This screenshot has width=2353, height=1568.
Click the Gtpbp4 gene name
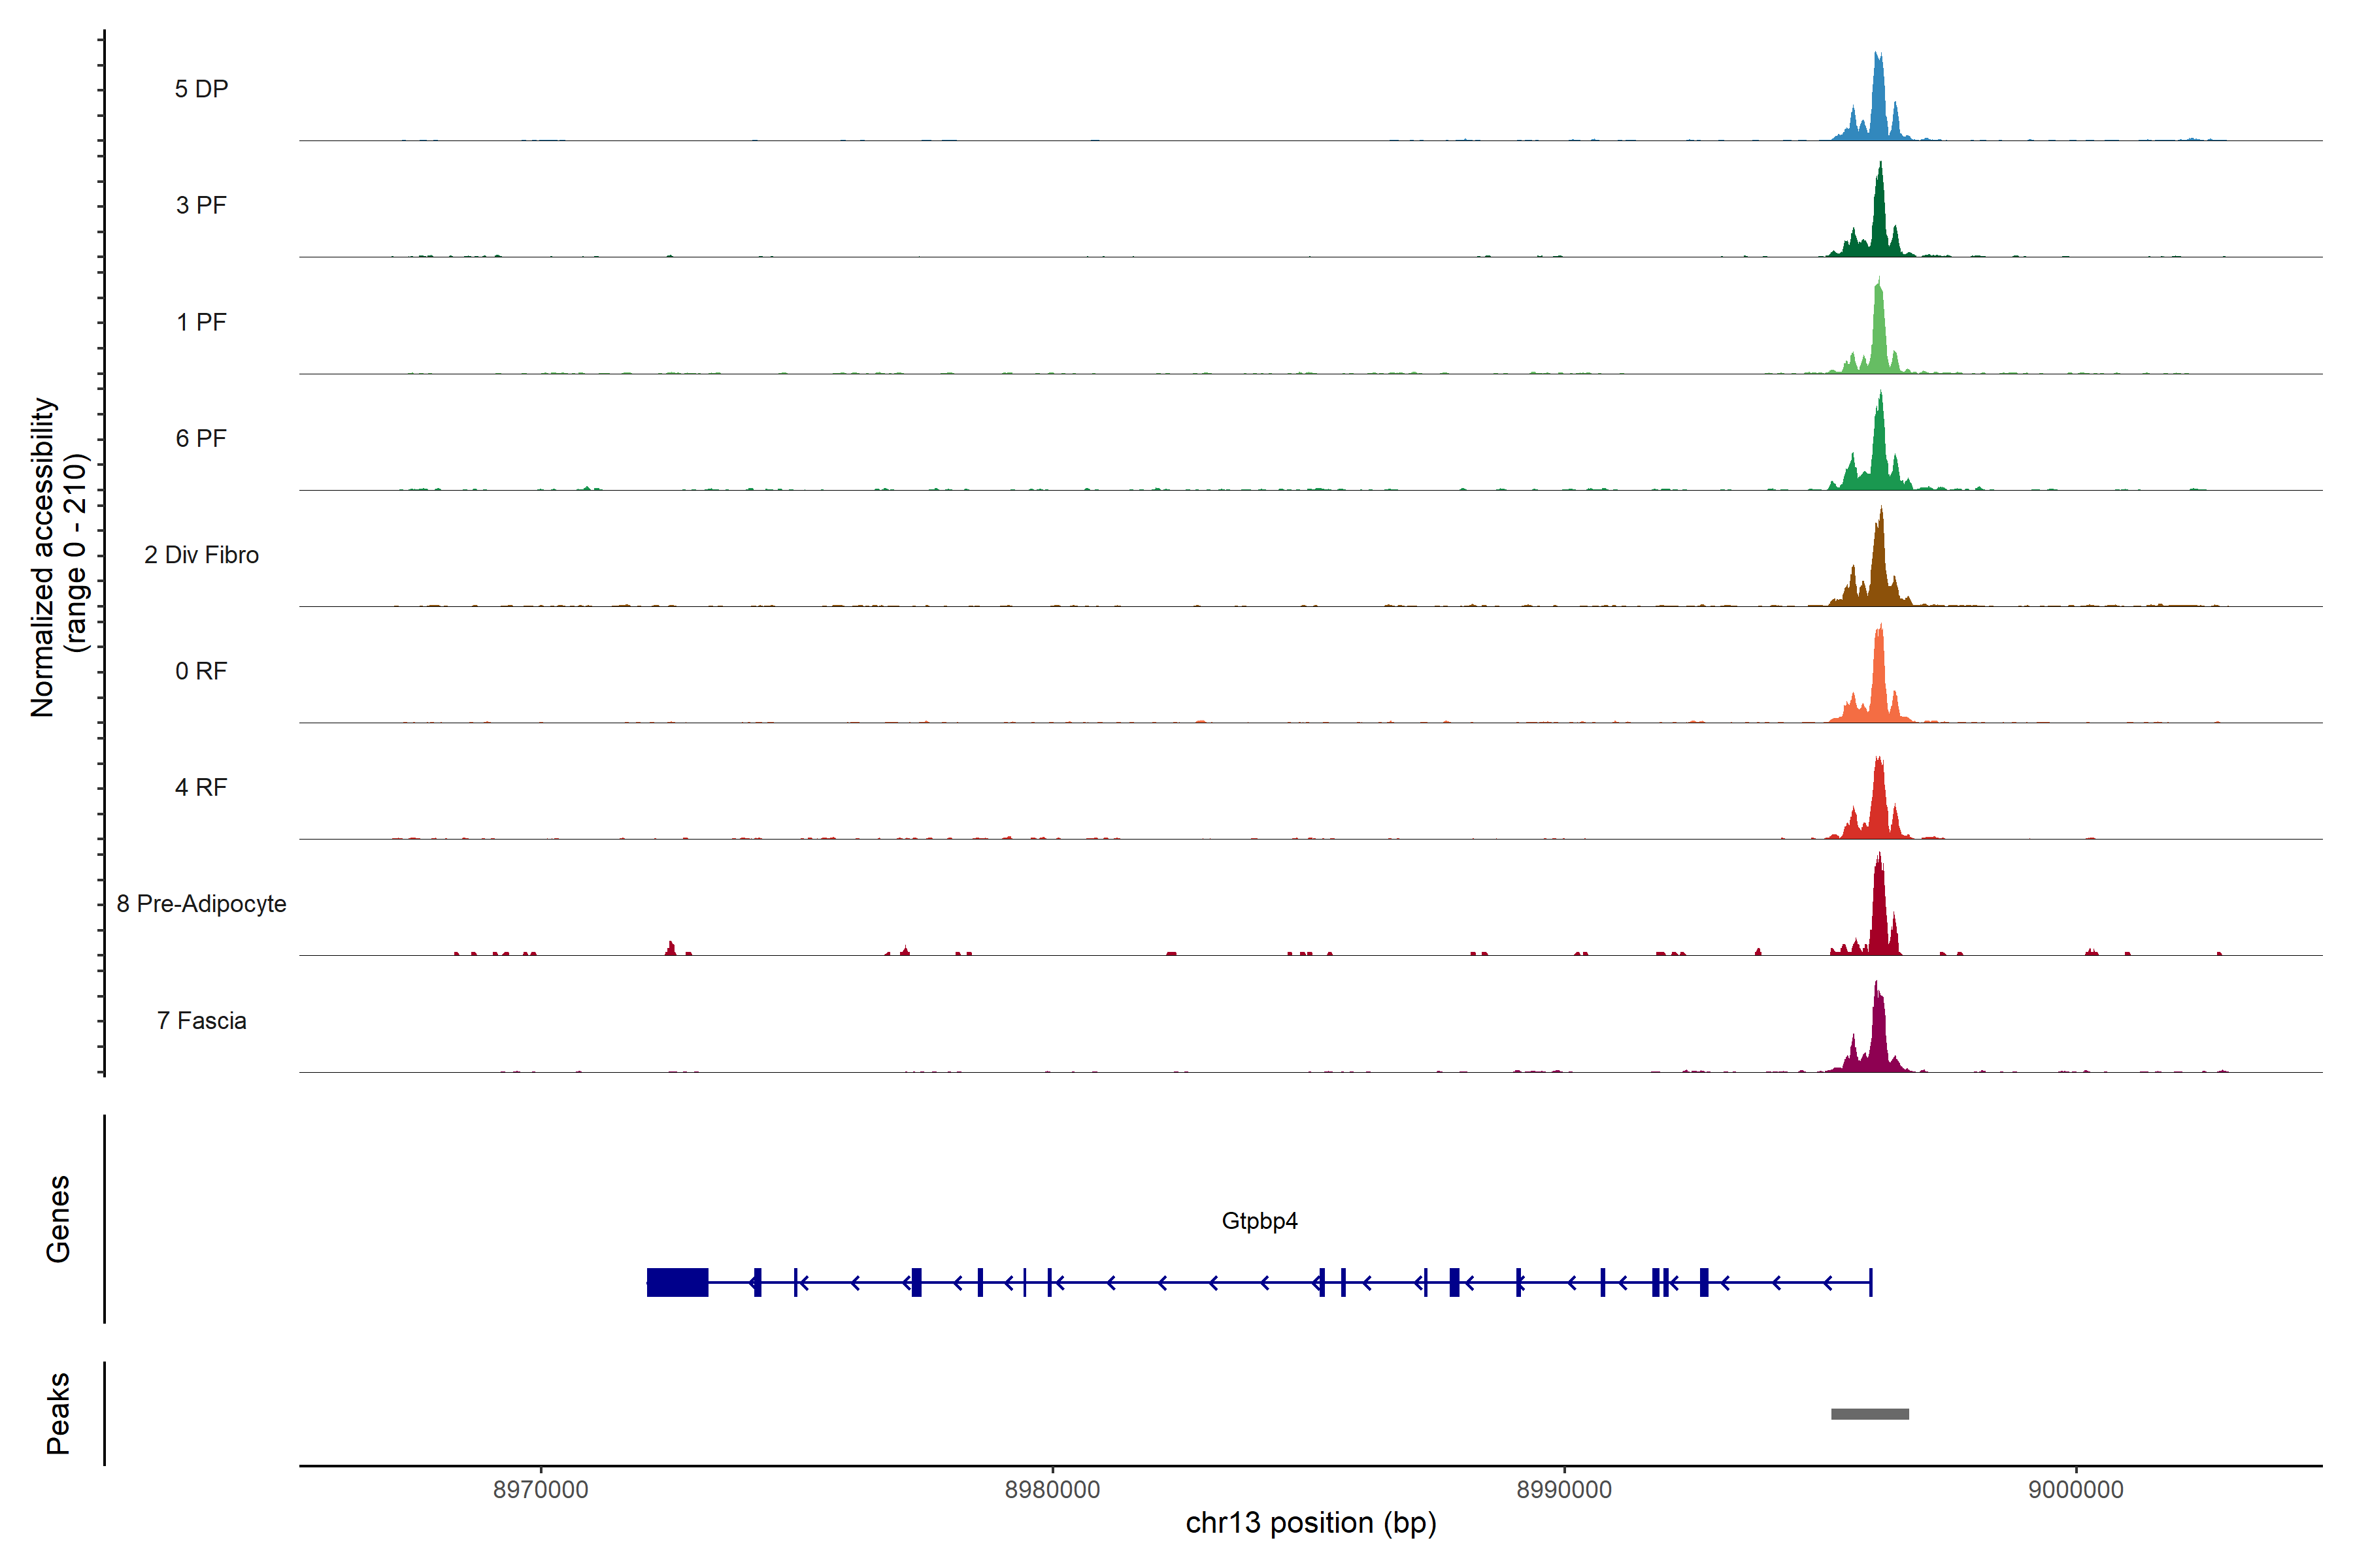coord(1259,1221)
